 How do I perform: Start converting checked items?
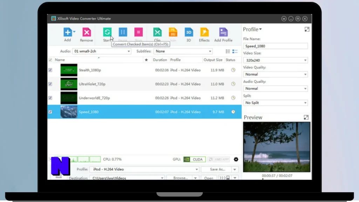click(x=107, y=32)
